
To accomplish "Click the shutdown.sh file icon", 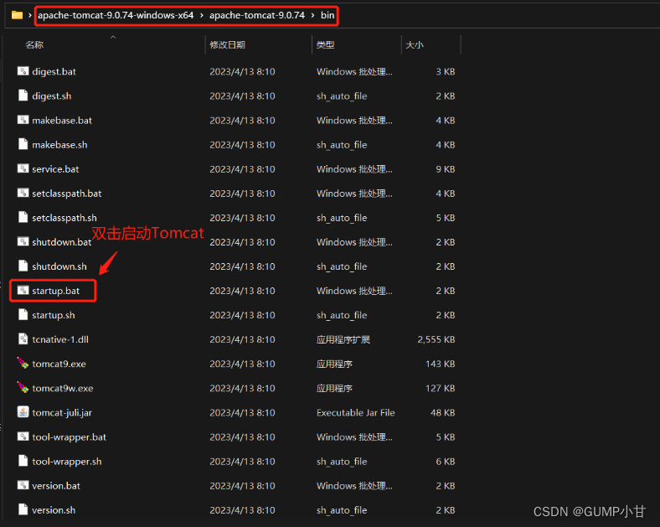I will click(x=23, y=266).
